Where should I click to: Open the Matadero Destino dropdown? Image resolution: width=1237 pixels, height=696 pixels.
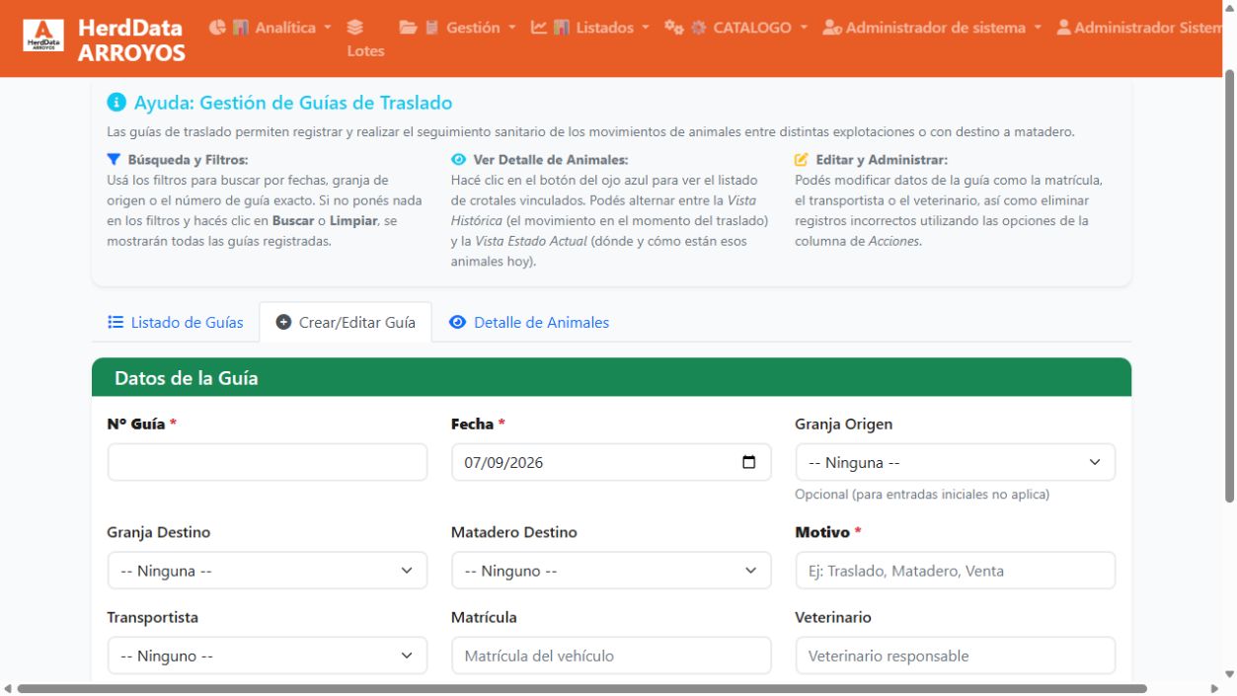pos(611,571)
